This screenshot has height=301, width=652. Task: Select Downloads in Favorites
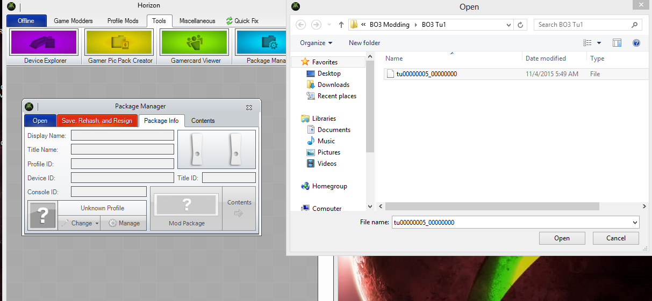pos(333,85)
